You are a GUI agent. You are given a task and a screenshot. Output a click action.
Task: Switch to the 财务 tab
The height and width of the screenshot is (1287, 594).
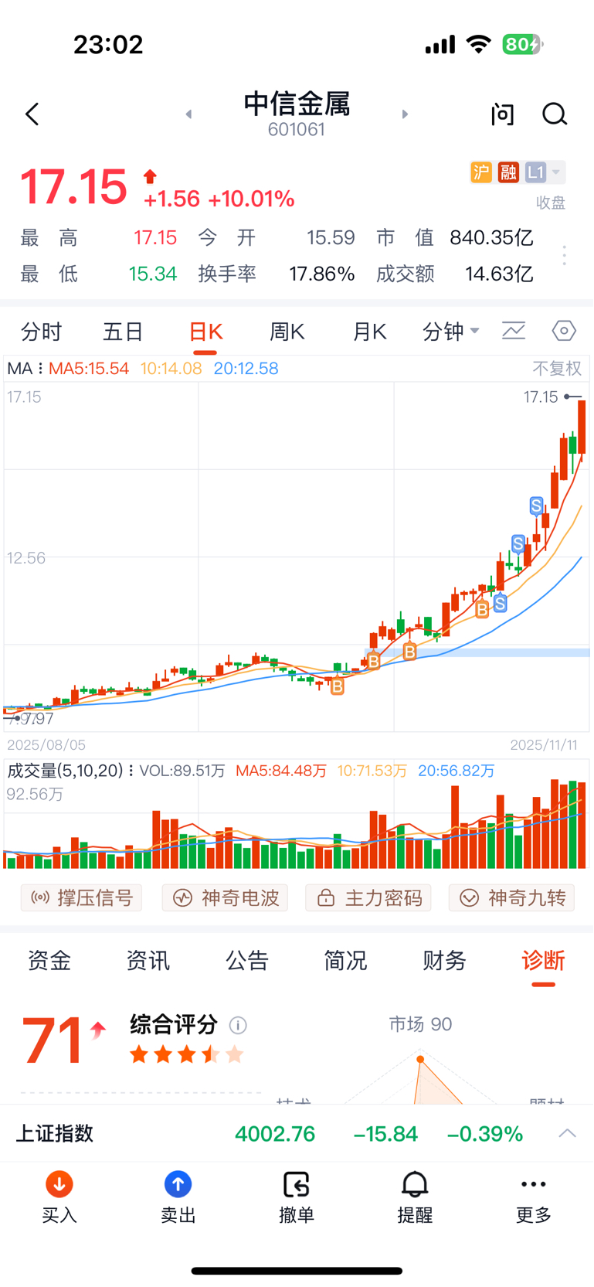[444, 961]
